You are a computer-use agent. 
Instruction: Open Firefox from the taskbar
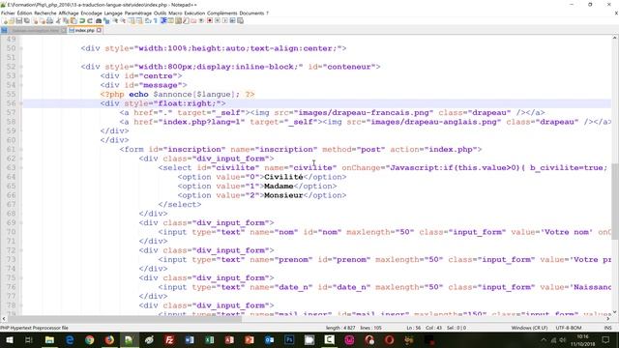(109, 339)
